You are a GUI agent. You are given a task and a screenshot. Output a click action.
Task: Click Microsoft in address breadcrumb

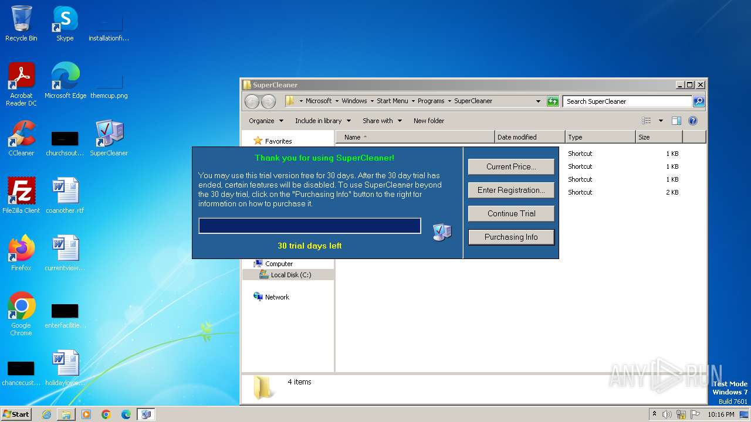tap(319, 101)
